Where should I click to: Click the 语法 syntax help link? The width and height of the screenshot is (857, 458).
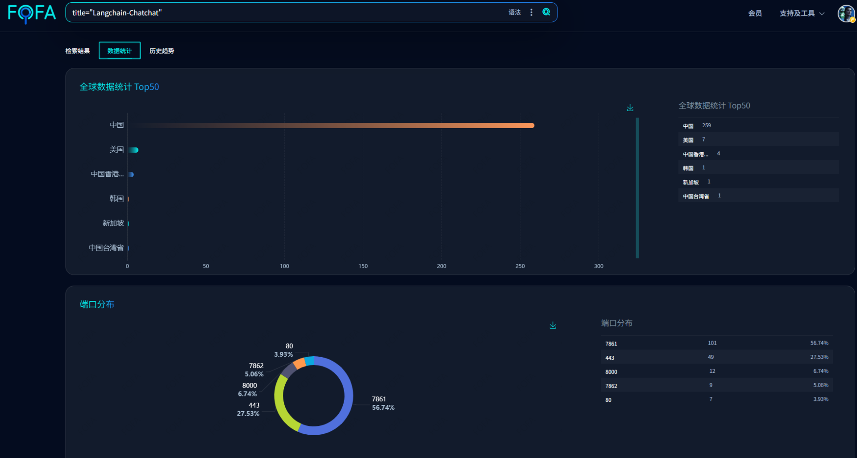pyautogui.click(x=515, y=12)
